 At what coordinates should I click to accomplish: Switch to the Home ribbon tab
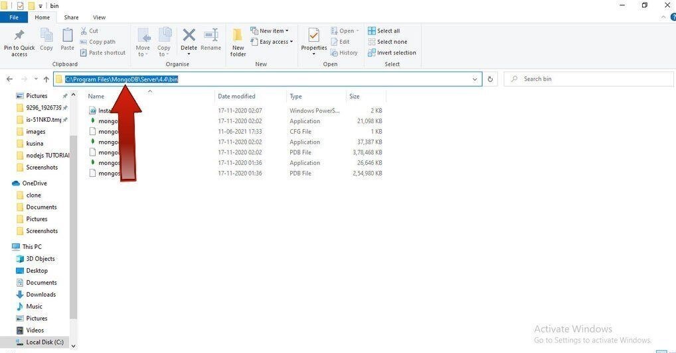[x=42, y=17]
